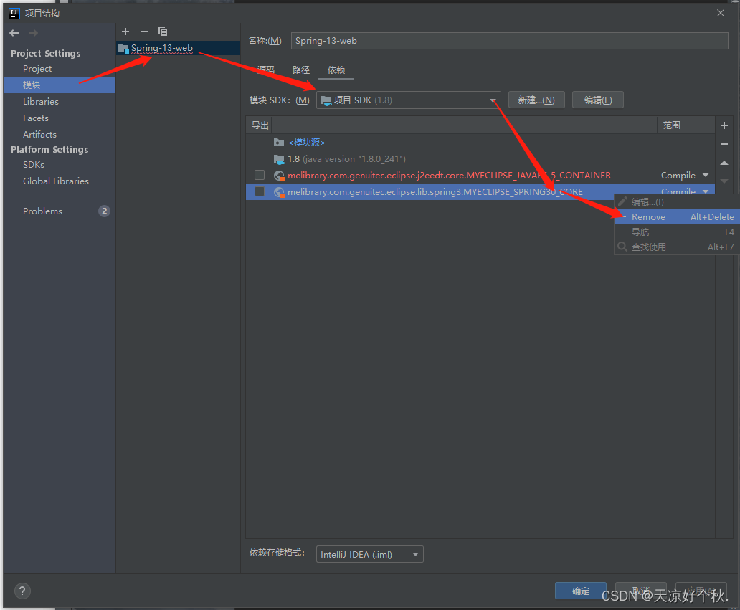Toggle export checkbox for SPRING30_CORE library
Image resolution: width=740 pixels, height=610 pixels.
pyautogui.click(x=260, y=191)
